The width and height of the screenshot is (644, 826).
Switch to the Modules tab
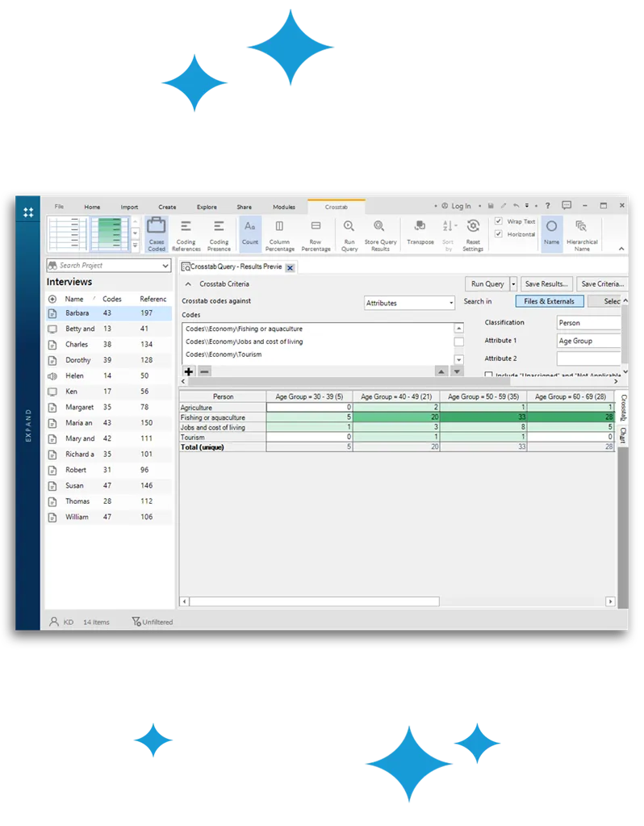coord(284,207)
